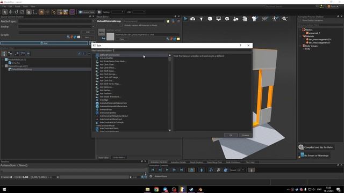Click the tree hierarchy icon in outliner toolbar

[x=10, y=54]
